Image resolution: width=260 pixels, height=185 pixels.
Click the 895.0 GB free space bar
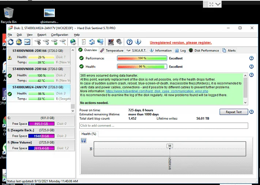pyautogui.click(x=41, y=124)
